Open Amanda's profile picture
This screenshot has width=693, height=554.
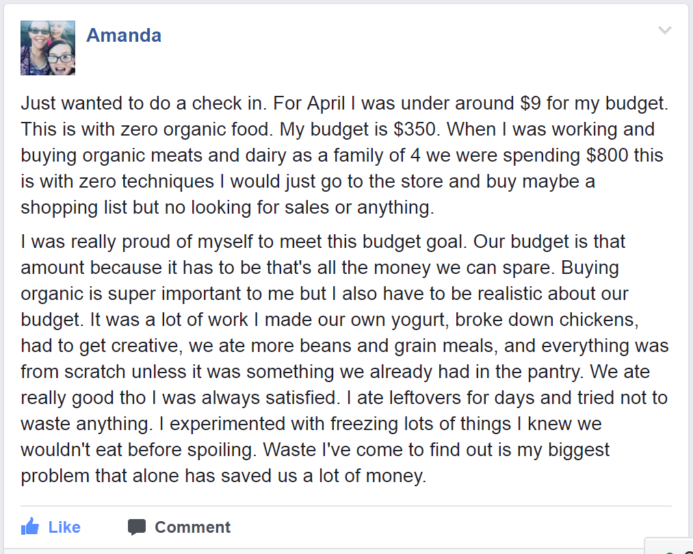pyautogui.click(x=48, y=48)
